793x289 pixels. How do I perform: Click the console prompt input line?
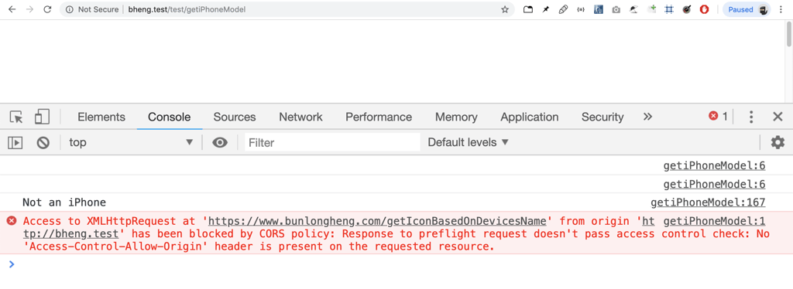pos(396,264)
